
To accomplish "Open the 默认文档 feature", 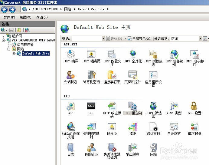I will pyautogui.click(x=153, y=129).
